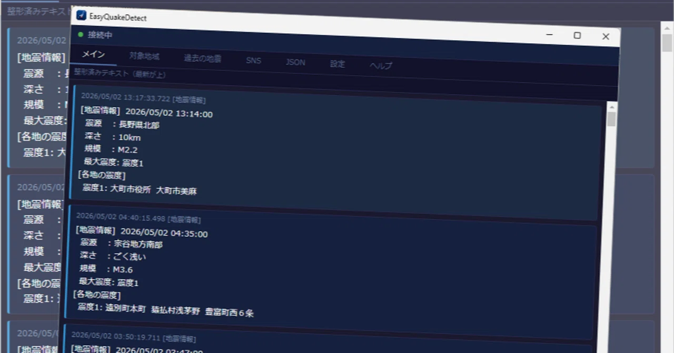This screenshot has width=674, height=353.
Task: Click the 宗谷地方南部 epicenter text
Action: 138,244
